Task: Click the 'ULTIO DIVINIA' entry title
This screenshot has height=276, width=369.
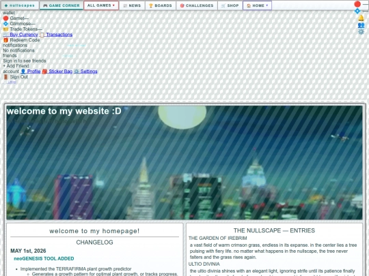Action: point(204,264)
